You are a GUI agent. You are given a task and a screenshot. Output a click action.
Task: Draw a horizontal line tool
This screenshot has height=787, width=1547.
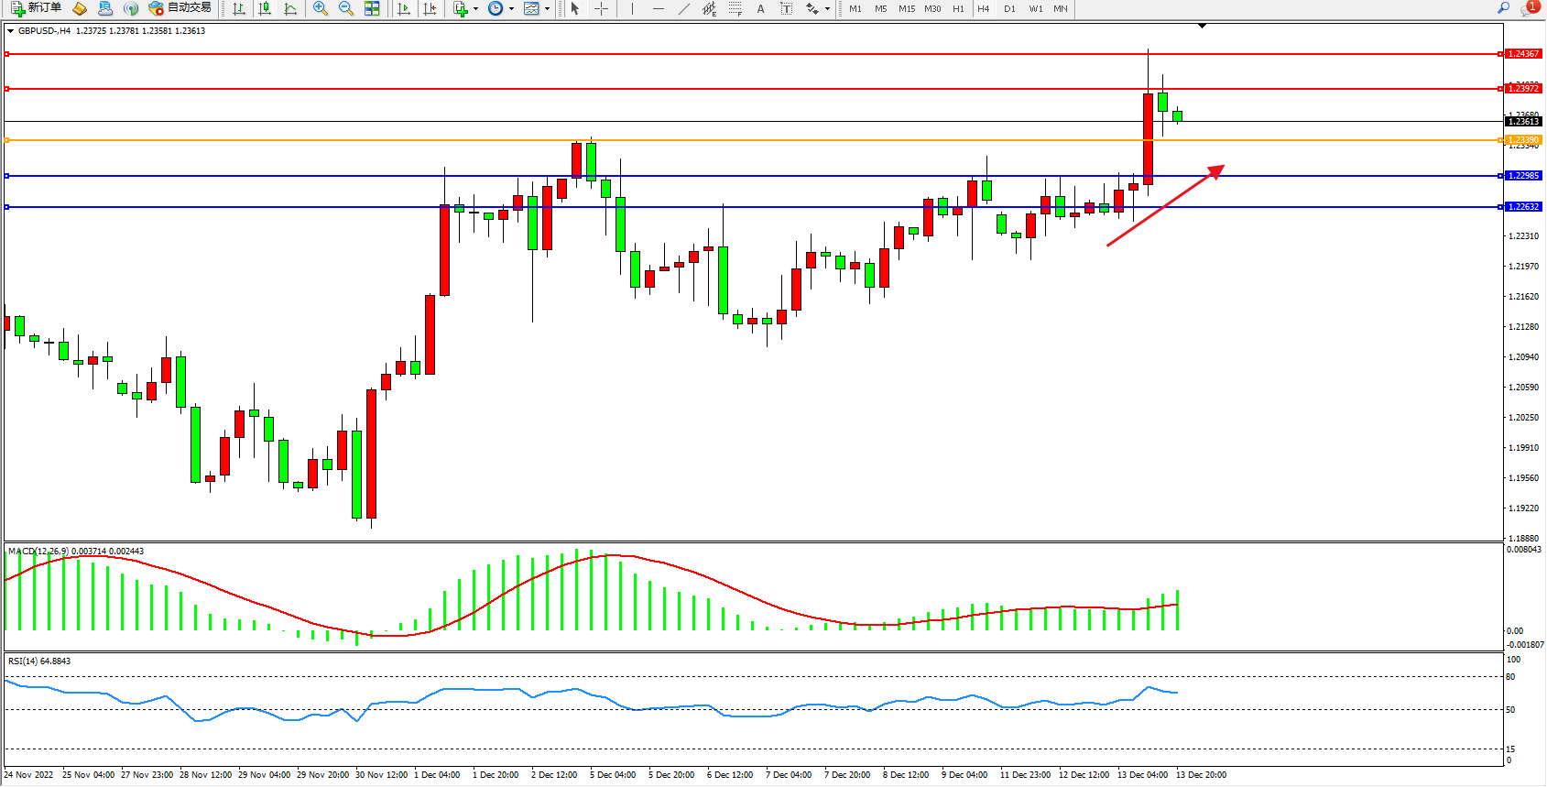tap(658, 8)
